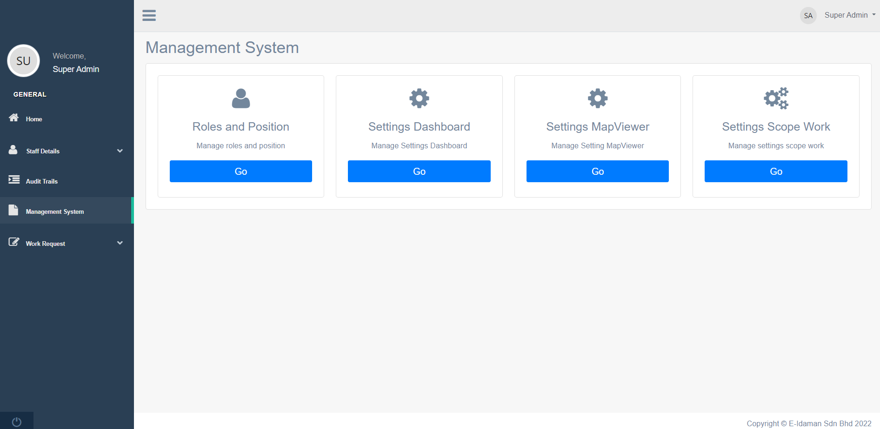This screenshot has height=429, width=880.
Task: Click the Work Request edit icon
Action: (14, 242)
